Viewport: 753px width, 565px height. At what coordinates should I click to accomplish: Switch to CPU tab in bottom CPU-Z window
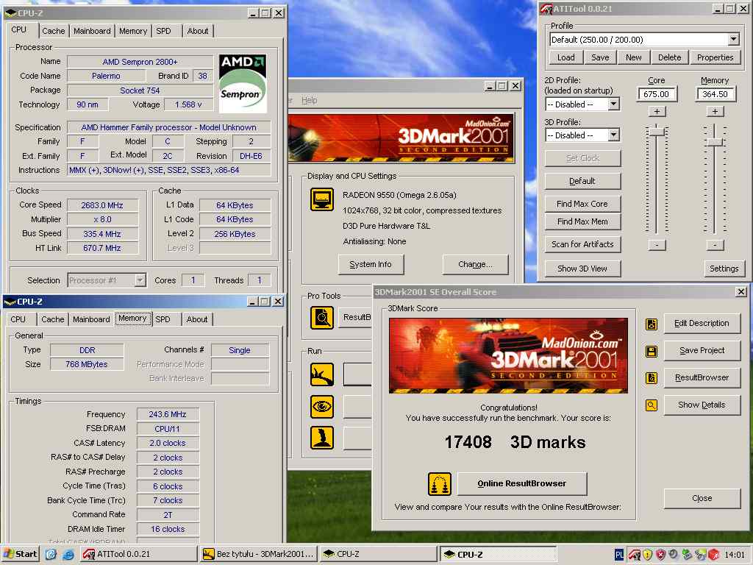(18, 319)
